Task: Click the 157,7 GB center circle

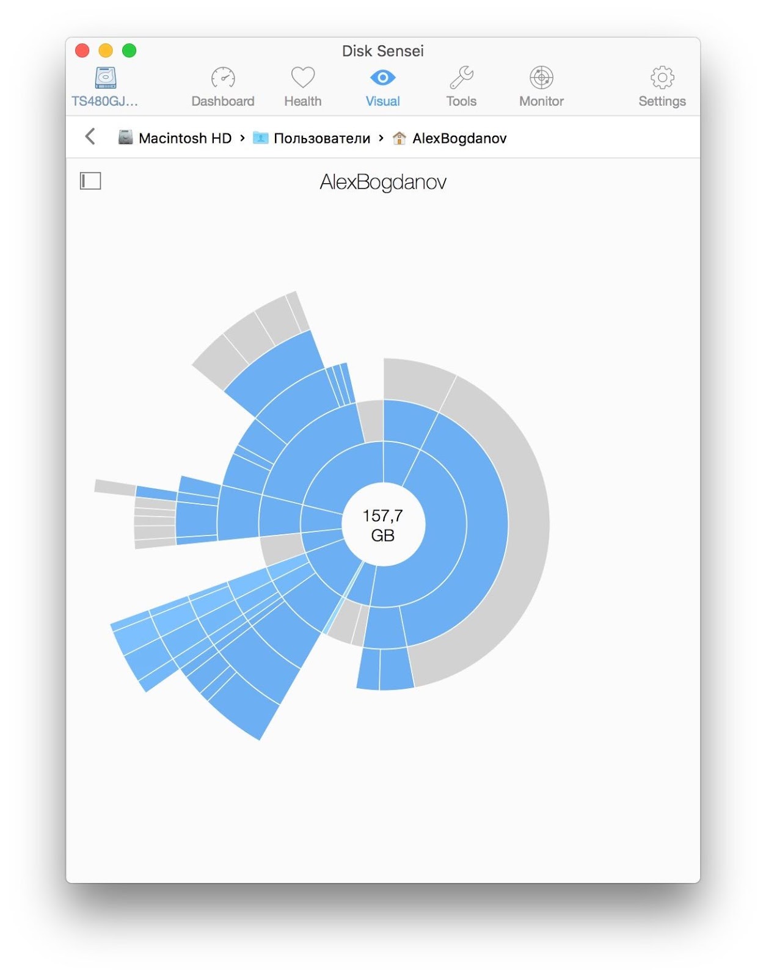Action: pyautogui.click(x=383, y=525)
